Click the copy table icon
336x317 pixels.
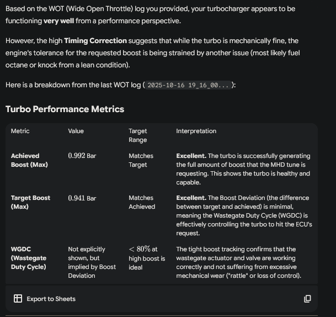[307, 299]
